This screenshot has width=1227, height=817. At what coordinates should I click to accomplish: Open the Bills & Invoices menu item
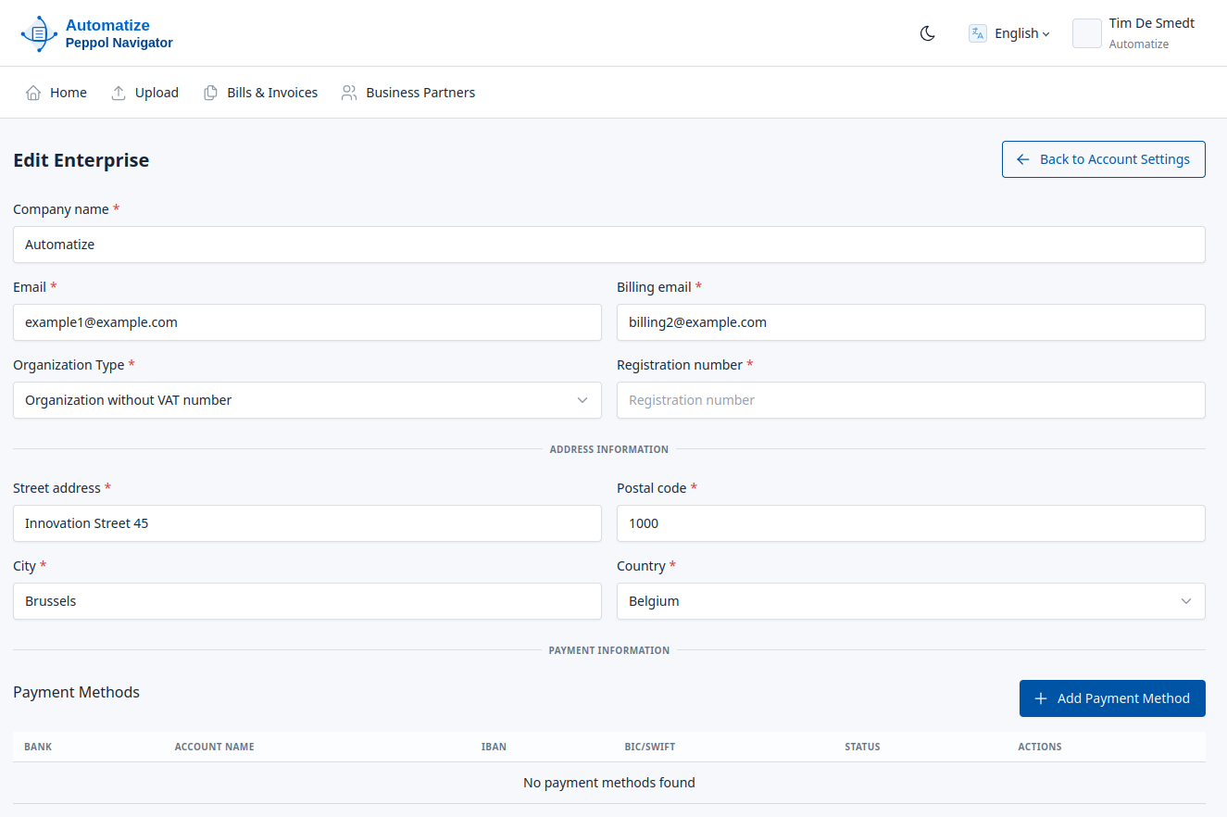(x=272, y=93)
